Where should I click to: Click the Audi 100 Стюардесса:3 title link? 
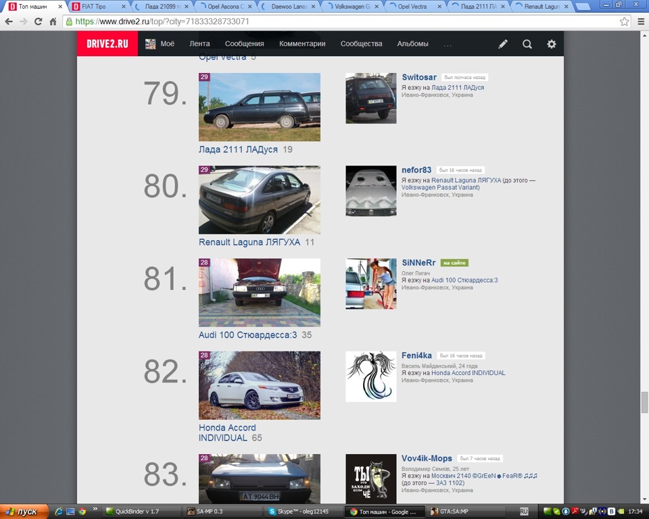247,335
